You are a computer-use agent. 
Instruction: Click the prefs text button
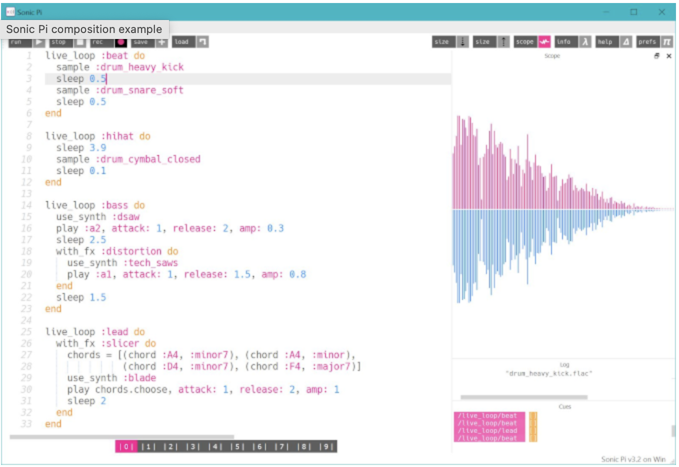coord(647,42)
